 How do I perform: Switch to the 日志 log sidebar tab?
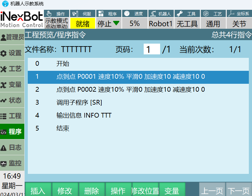pos(12,148)
